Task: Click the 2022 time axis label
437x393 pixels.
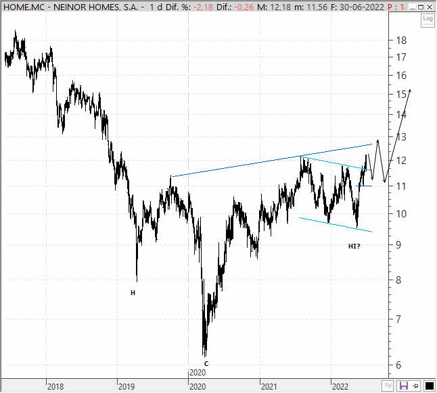Action: 340,387
